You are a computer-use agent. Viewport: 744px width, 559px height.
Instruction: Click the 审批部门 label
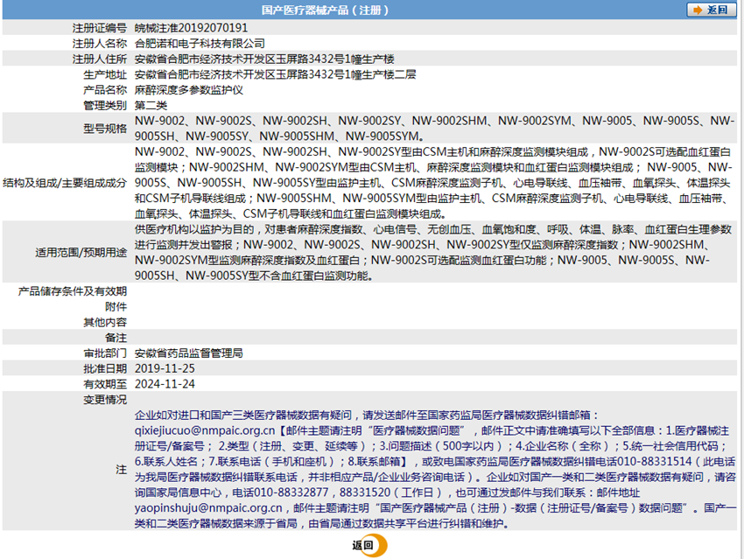(105, 353)
